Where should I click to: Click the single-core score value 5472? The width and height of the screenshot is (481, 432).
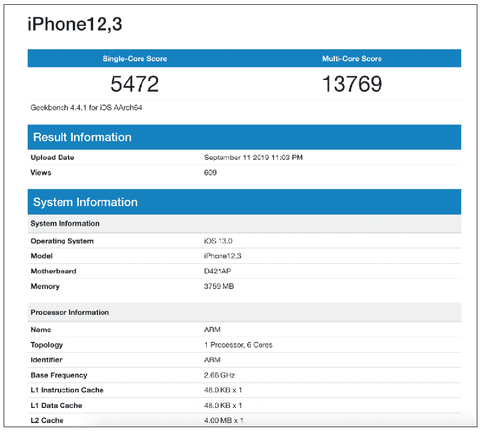tap(135, 84)
